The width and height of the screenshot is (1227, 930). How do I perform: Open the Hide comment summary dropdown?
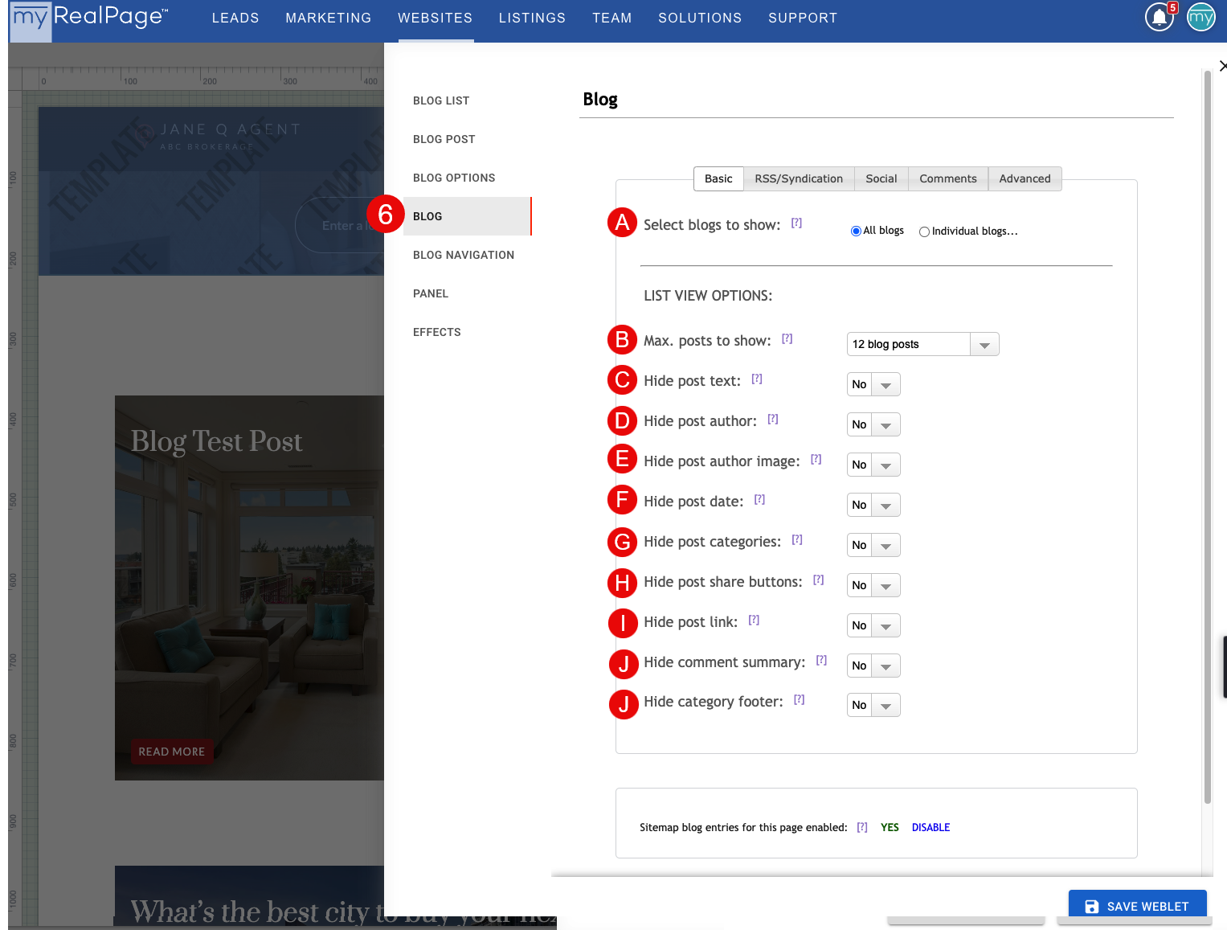click(x=873, y=666)
